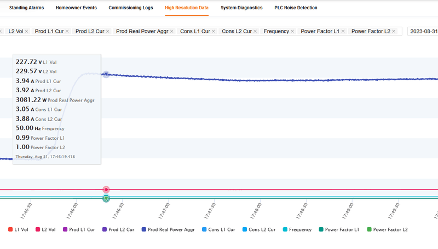Remove the Prod Real Power Aggr tag

point(171,32)
